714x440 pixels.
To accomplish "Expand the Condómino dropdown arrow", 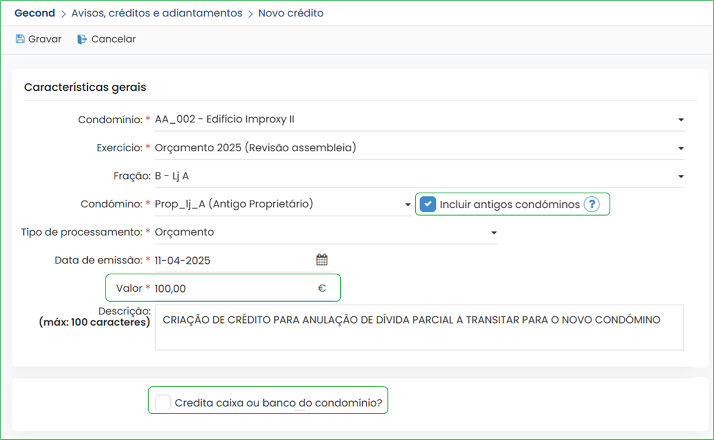I will click(407, 205).
